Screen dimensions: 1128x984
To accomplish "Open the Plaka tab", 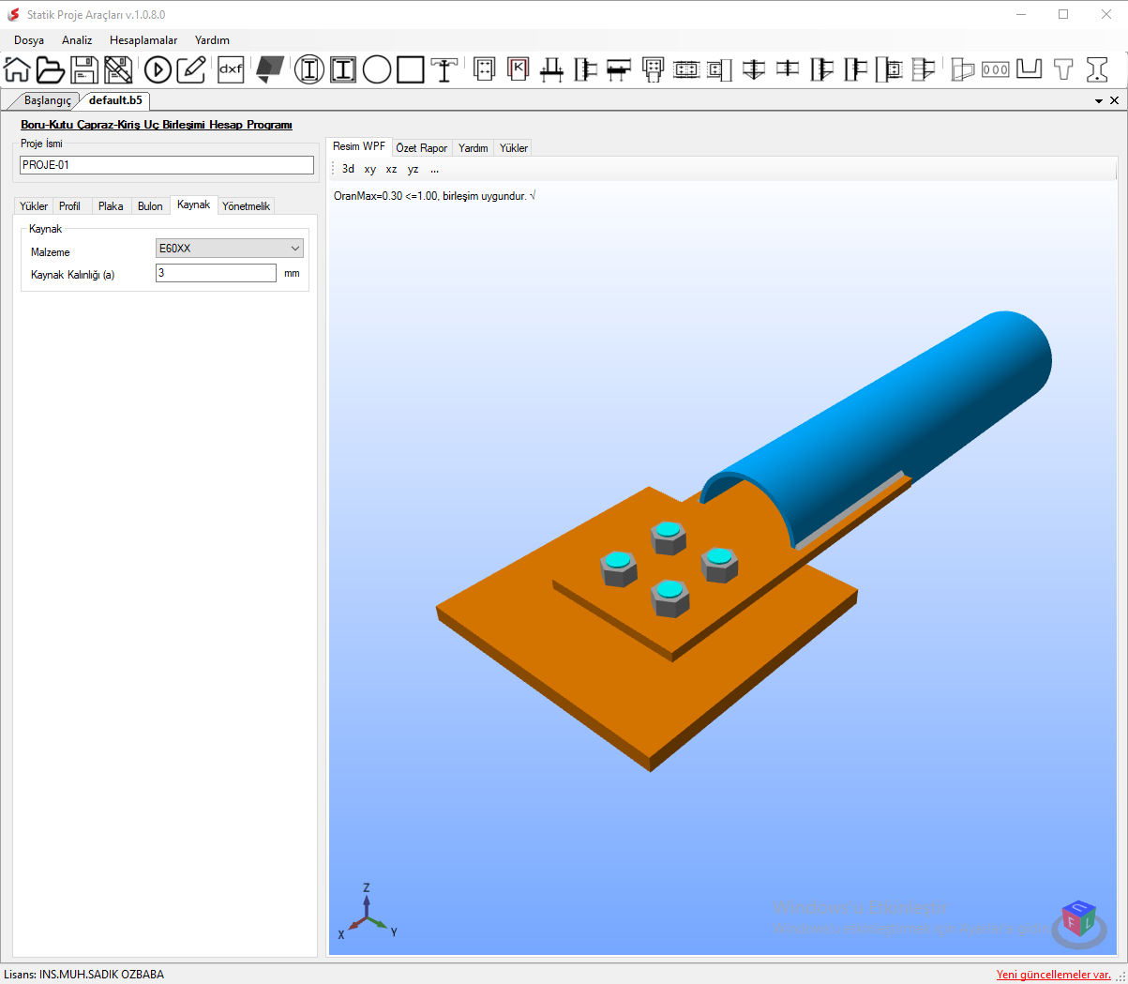I will 111,206.
